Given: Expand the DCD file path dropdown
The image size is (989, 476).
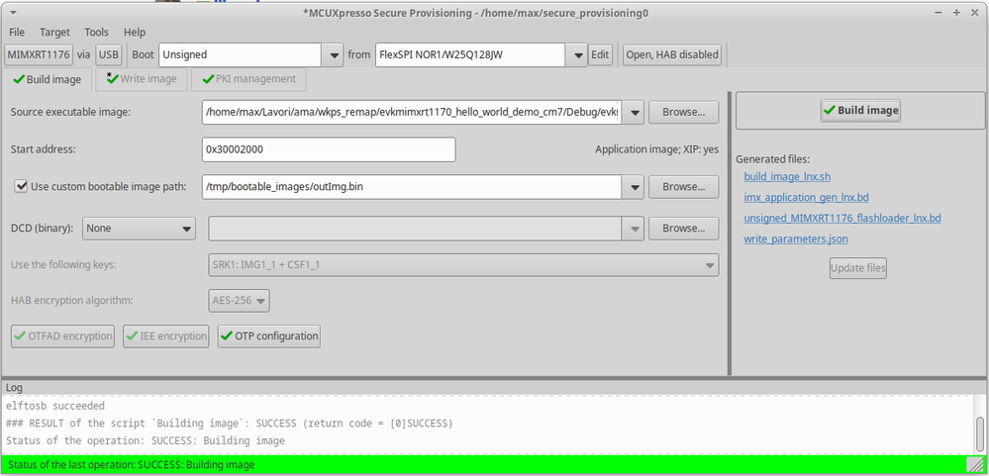Looking at the screenshot, I should 634,229.
